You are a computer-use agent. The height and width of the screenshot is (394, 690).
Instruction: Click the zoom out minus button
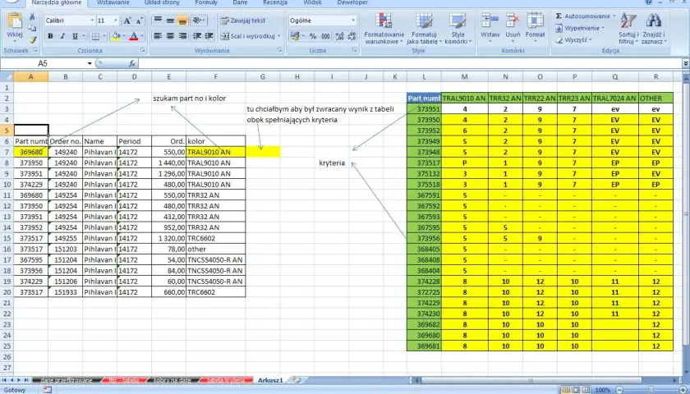pos(619,390)
